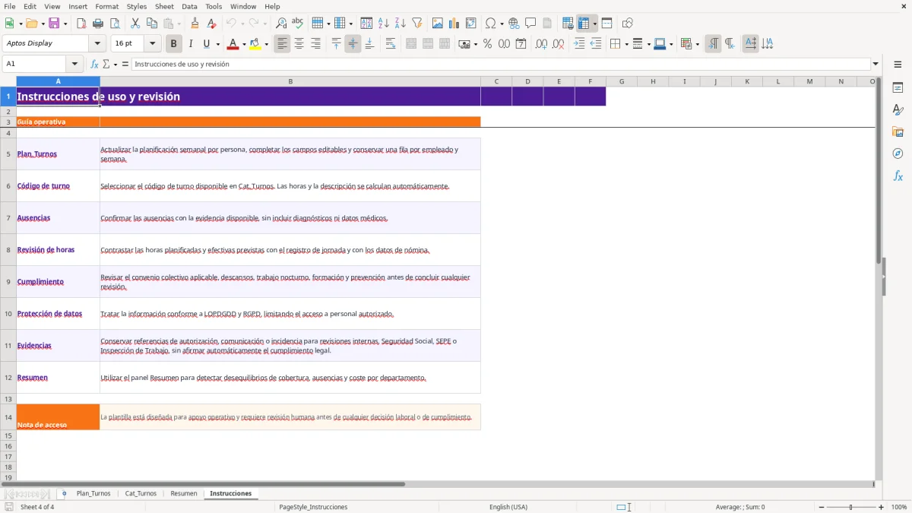The height and width of the screenshot is (513, 912).
Task: Click the Copy icon
Action: pos(152,24)
